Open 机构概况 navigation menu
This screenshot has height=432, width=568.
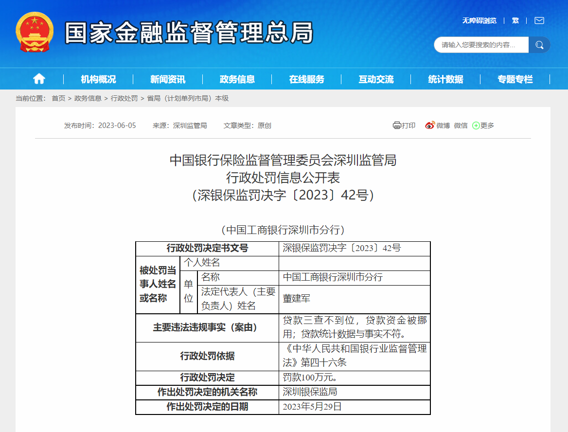click(99, 79)
